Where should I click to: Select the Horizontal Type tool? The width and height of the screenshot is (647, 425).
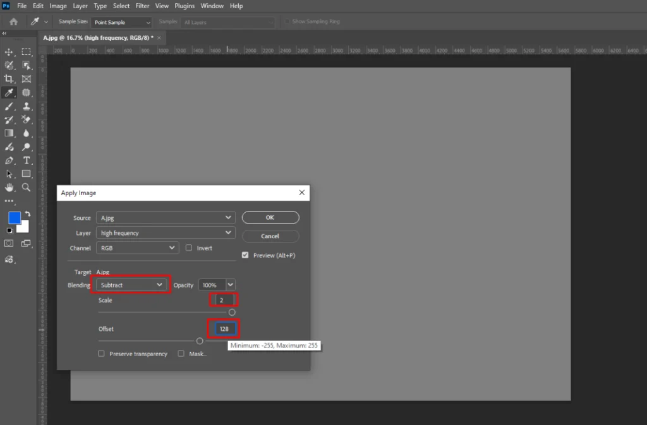point(27,160)
